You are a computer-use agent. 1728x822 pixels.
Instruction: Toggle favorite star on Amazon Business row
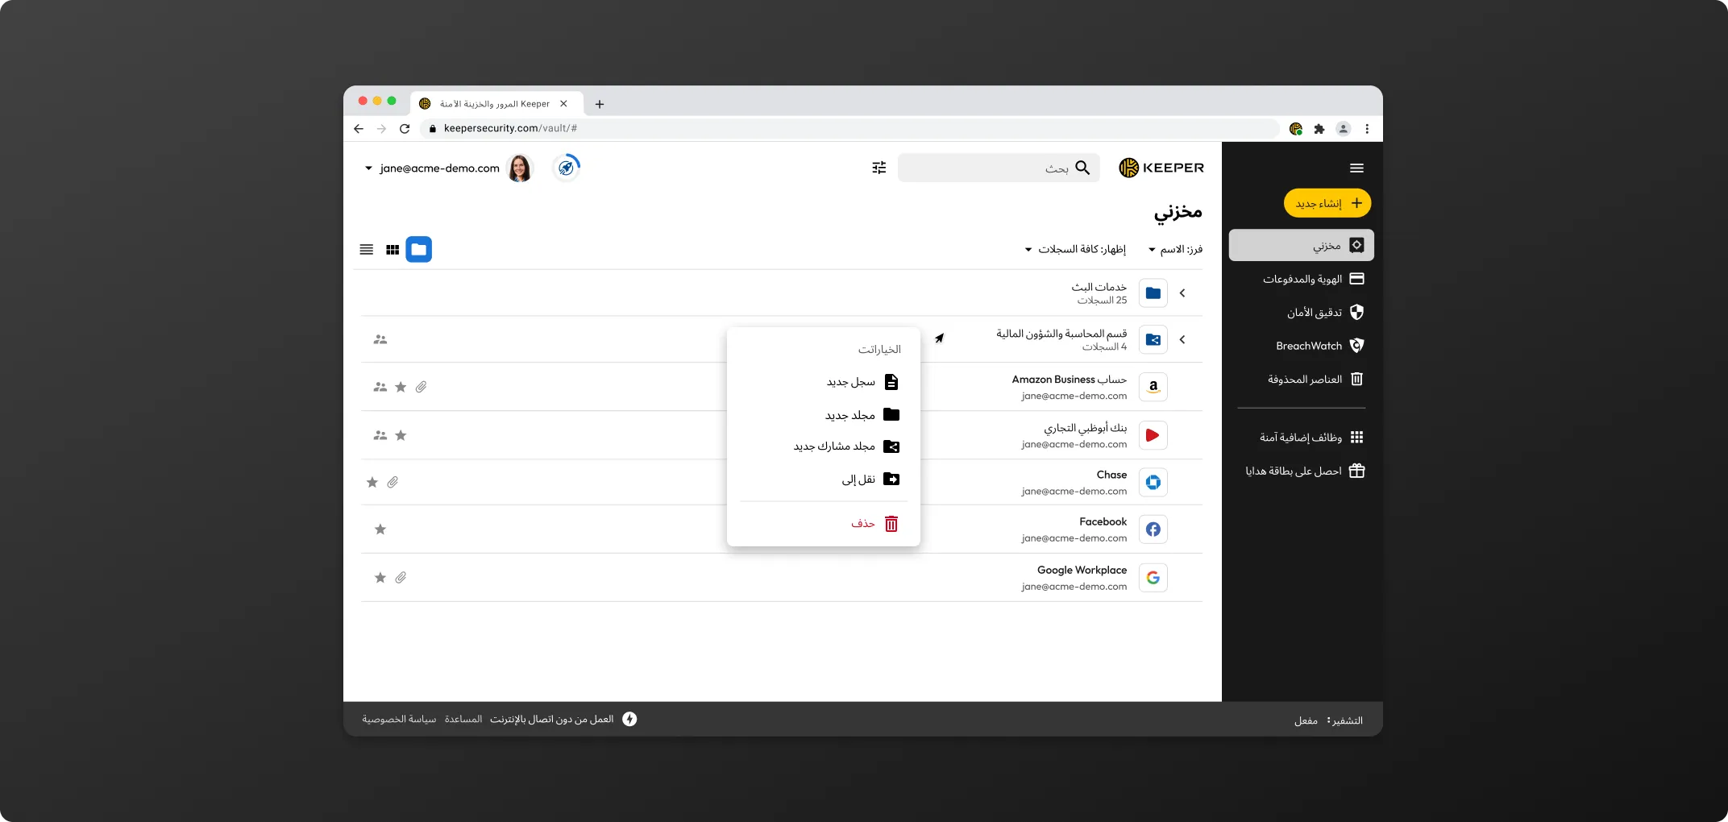coord(401,387)
